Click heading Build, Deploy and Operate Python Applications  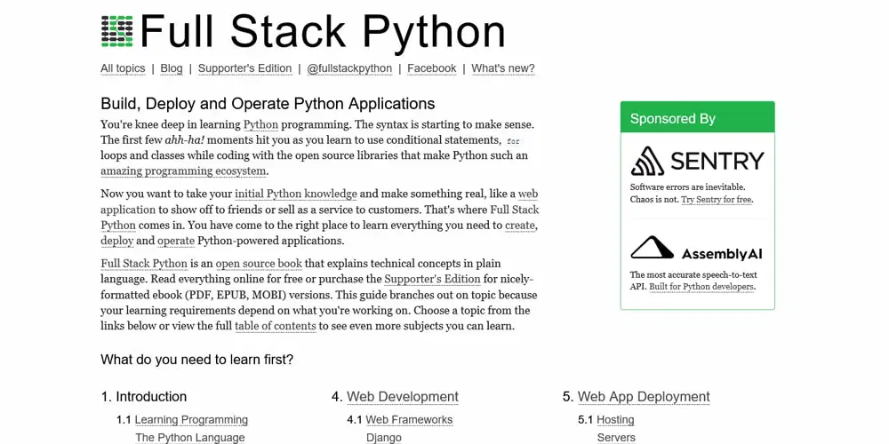(x=268, y=104)
